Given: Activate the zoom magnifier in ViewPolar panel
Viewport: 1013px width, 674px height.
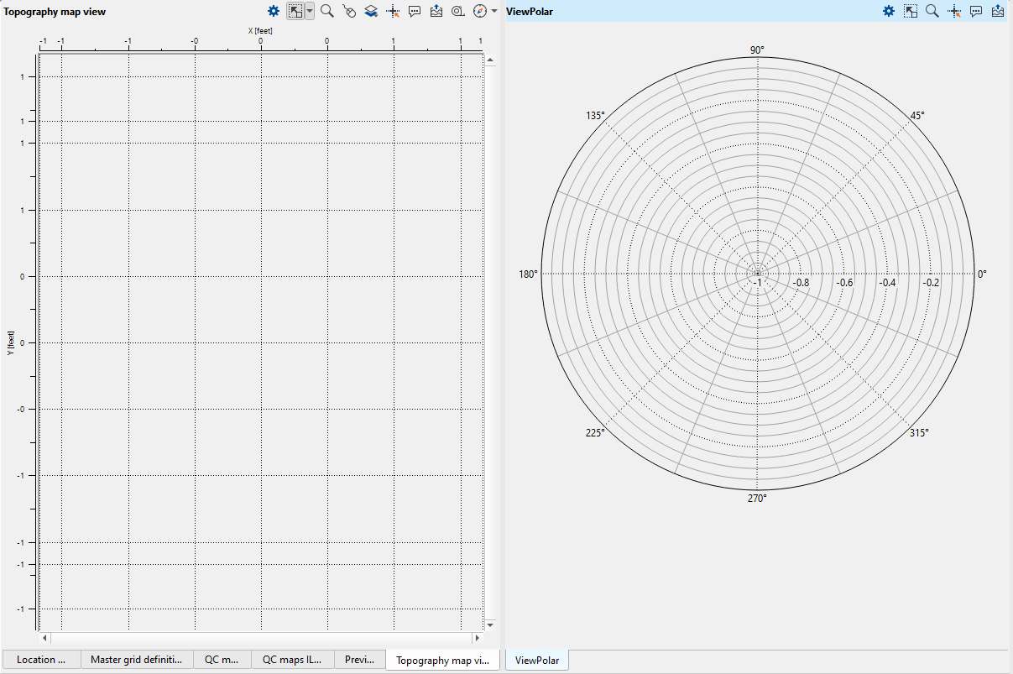Looking at the screenshot, I should coord(932,11).
